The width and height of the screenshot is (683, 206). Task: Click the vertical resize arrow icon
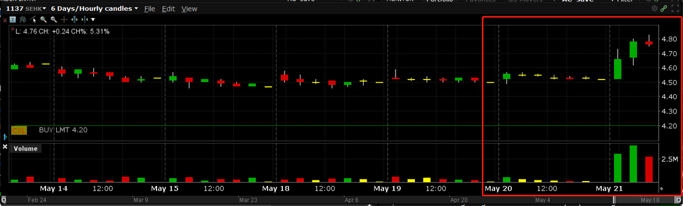(5, 137)
